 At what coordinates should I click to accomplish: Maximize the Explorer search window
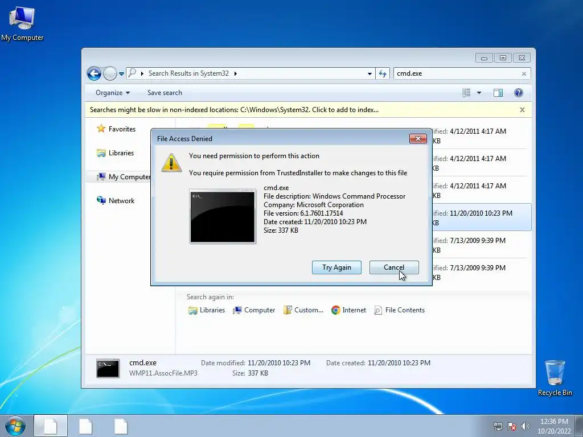coord(503,58)
